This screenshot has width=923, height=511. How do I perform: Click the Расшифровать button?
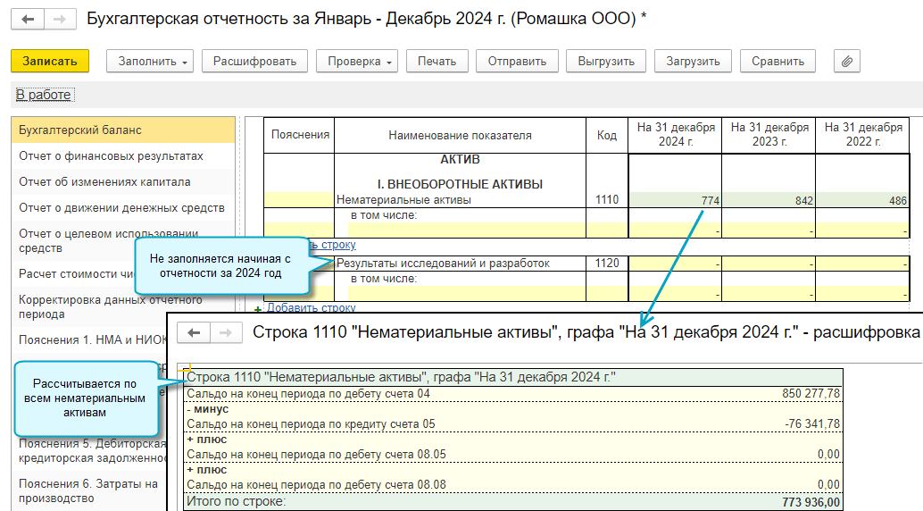pyautogui.click(x=255, y=61)
